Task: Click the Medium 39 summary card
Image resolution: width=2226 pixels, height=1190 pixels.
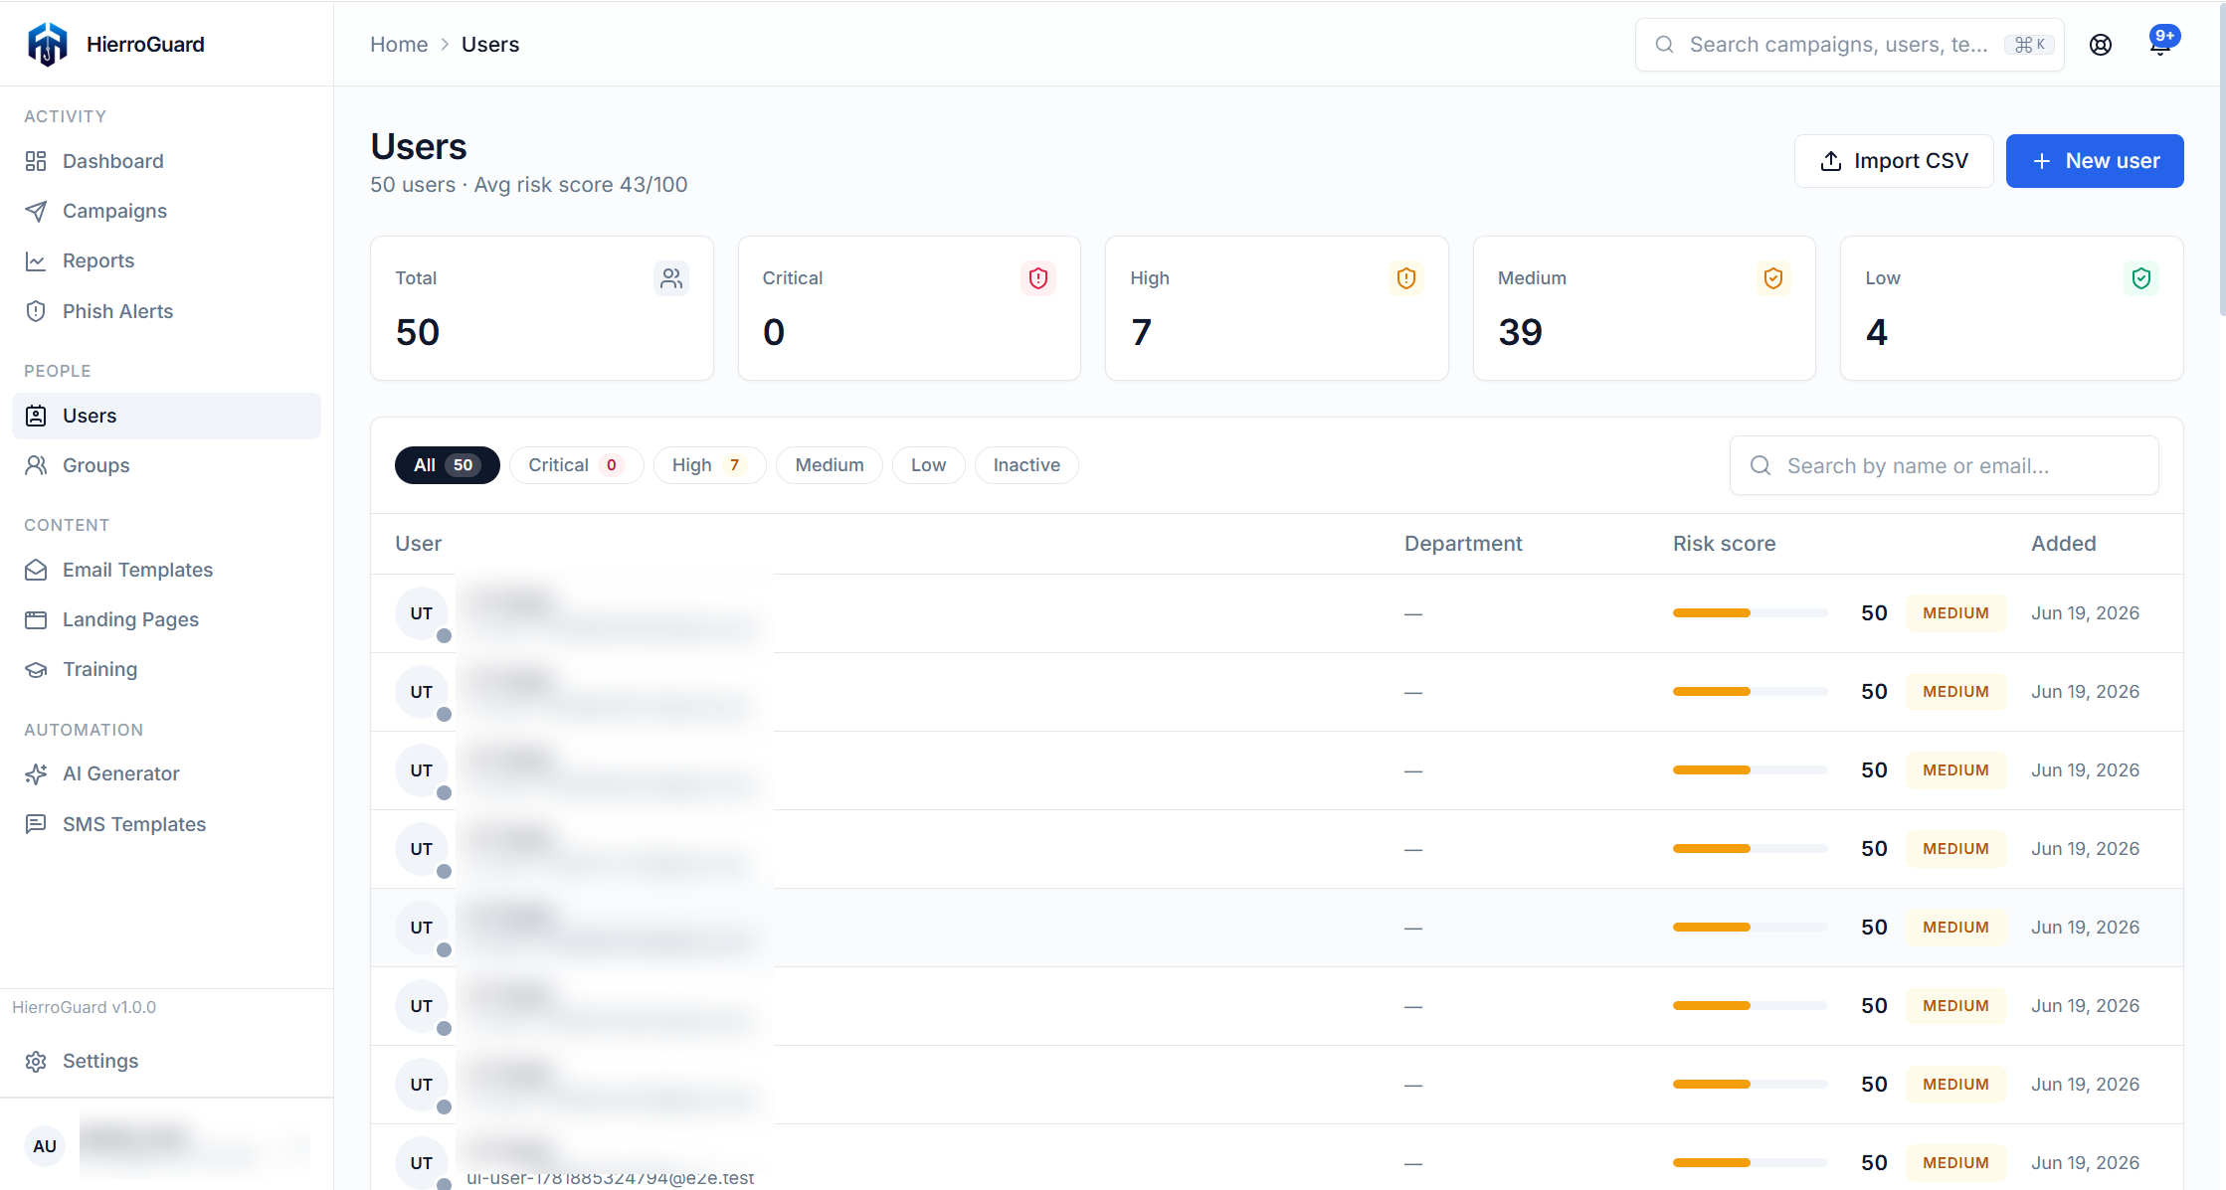Action: click(1644, 308)
